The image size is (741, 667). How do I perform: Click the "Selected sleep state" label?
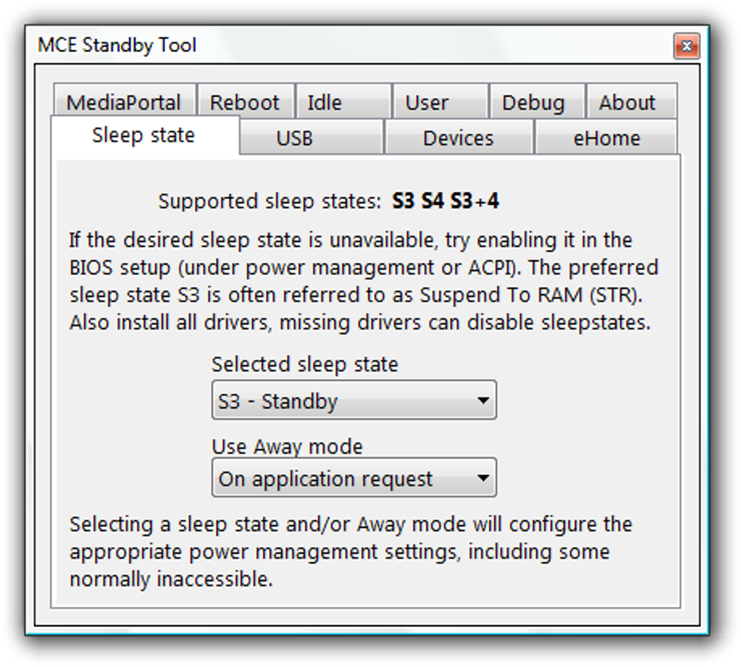tap(305, 364)
